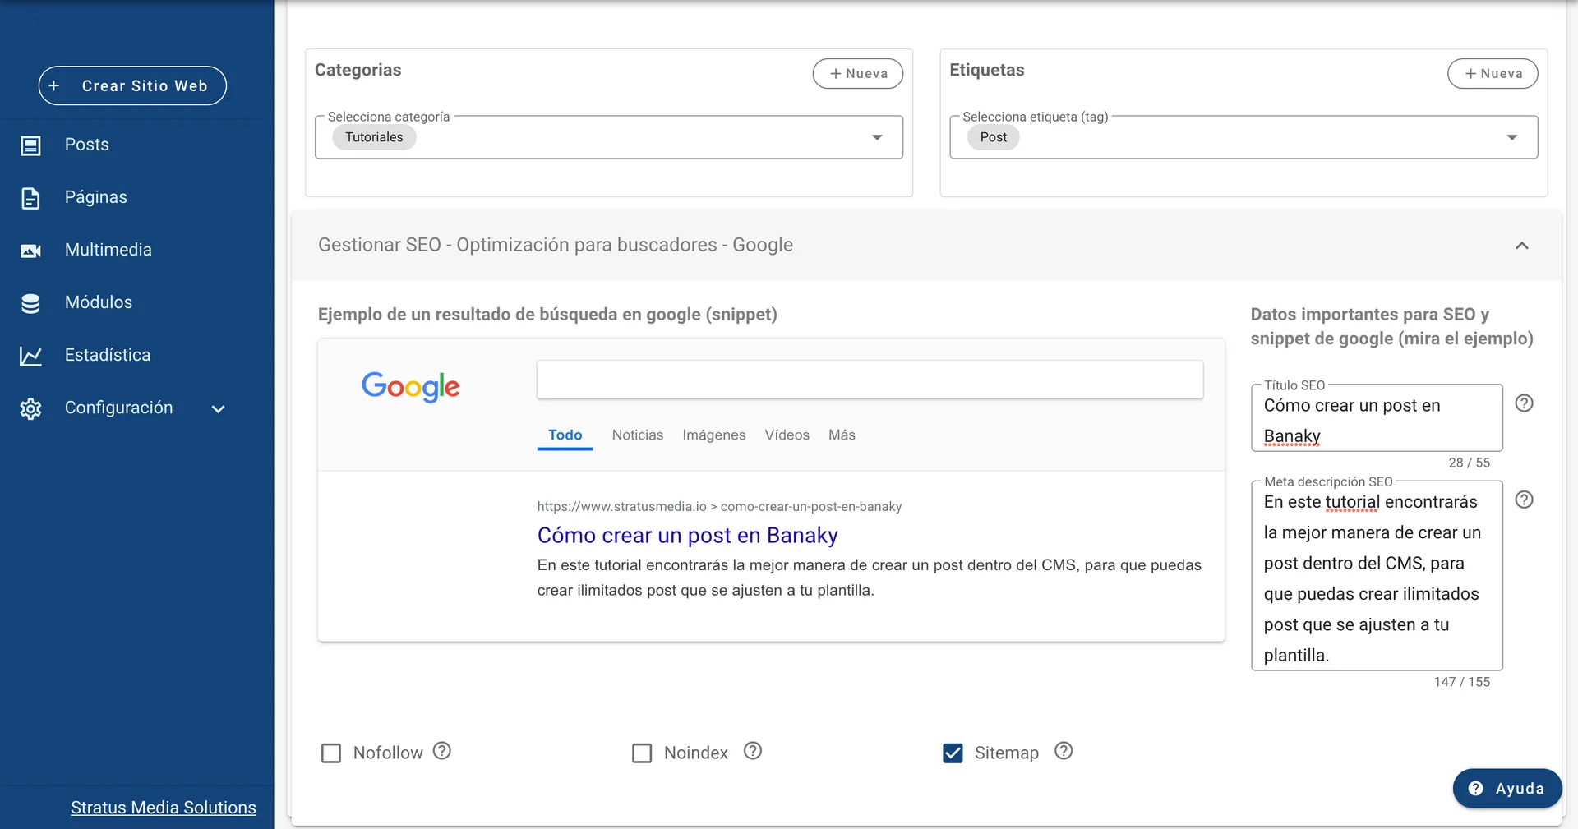Open Posts in the sidebar
Viewport: 1578px width, 829px height.
87,145
